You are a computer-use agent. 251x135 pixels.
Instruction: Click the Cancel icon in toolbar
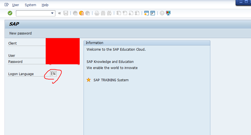[87, 13]
